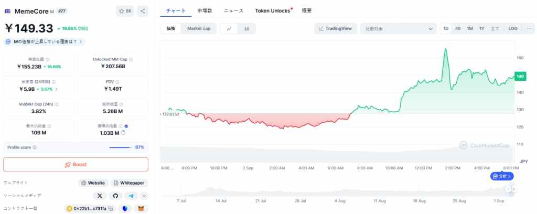Click the info icon beside 出来高 (24時間)
This screenshot has width=537, height=214.
click(x=54, y=82)
